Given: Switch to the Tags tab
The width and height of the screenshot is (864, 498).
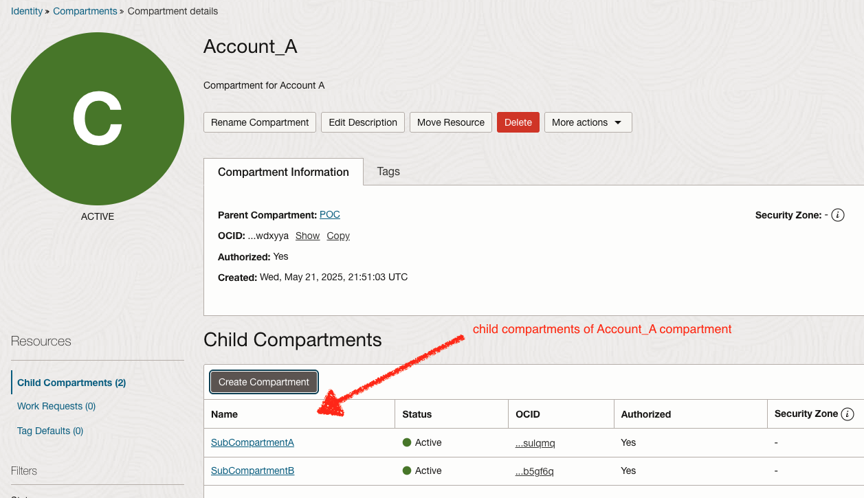Looking at the screenshot, I should point(388,172).
